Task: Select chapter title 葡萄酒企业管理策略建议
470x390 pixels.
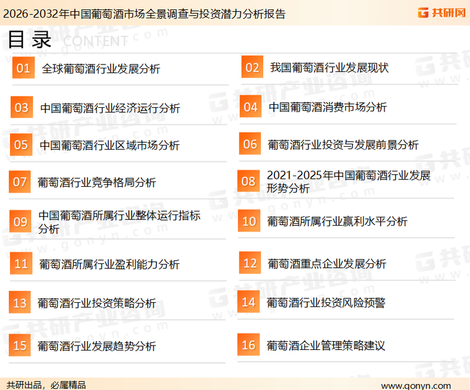Action: point(326,345)
